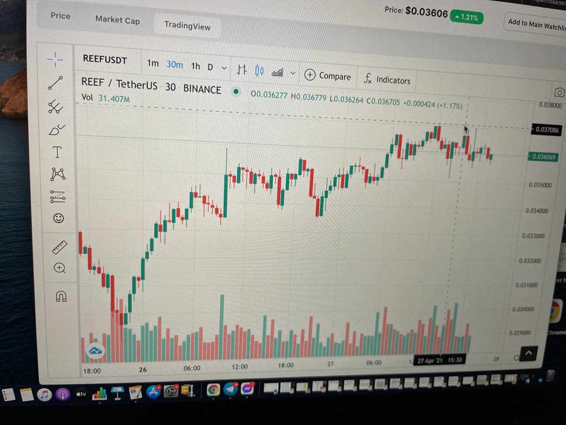Open the REEFUSDT symbol search field
Image resolution: width=566 pixels, height=425 pixels.
coord(105,60)
